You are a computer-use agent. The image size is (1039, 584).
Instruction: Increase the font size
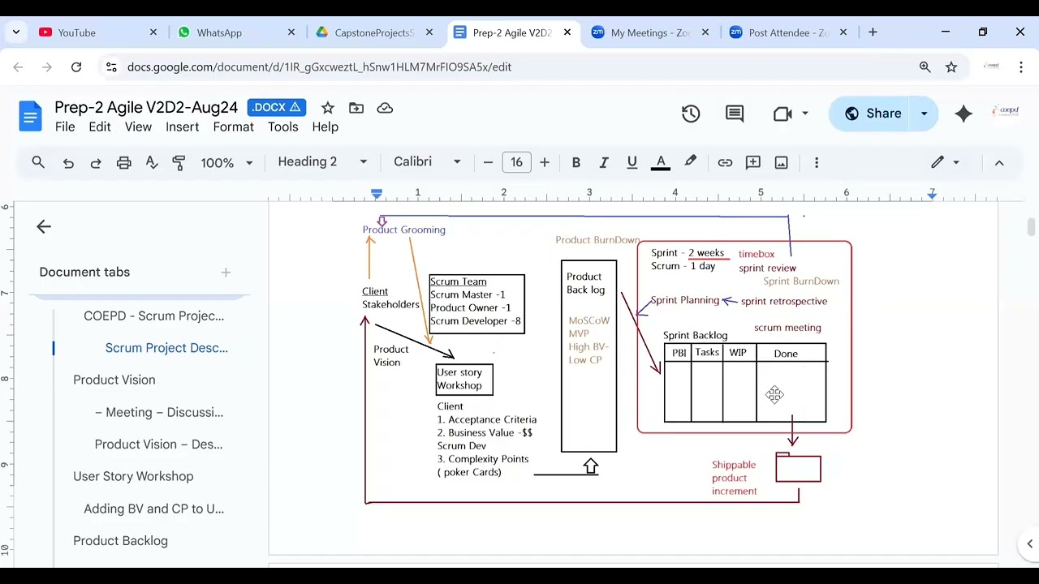pyautogui.click(x=545, y=163)
